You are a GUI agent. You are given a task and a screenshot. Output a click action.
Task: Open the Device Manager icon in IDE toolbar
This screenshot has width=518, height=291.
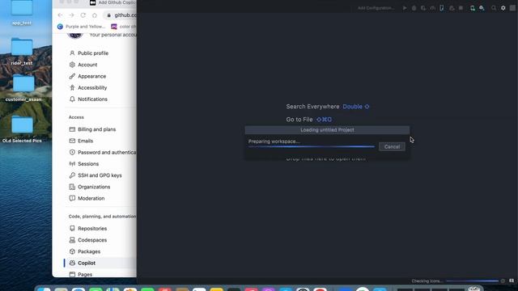click(x=473, y=8)
